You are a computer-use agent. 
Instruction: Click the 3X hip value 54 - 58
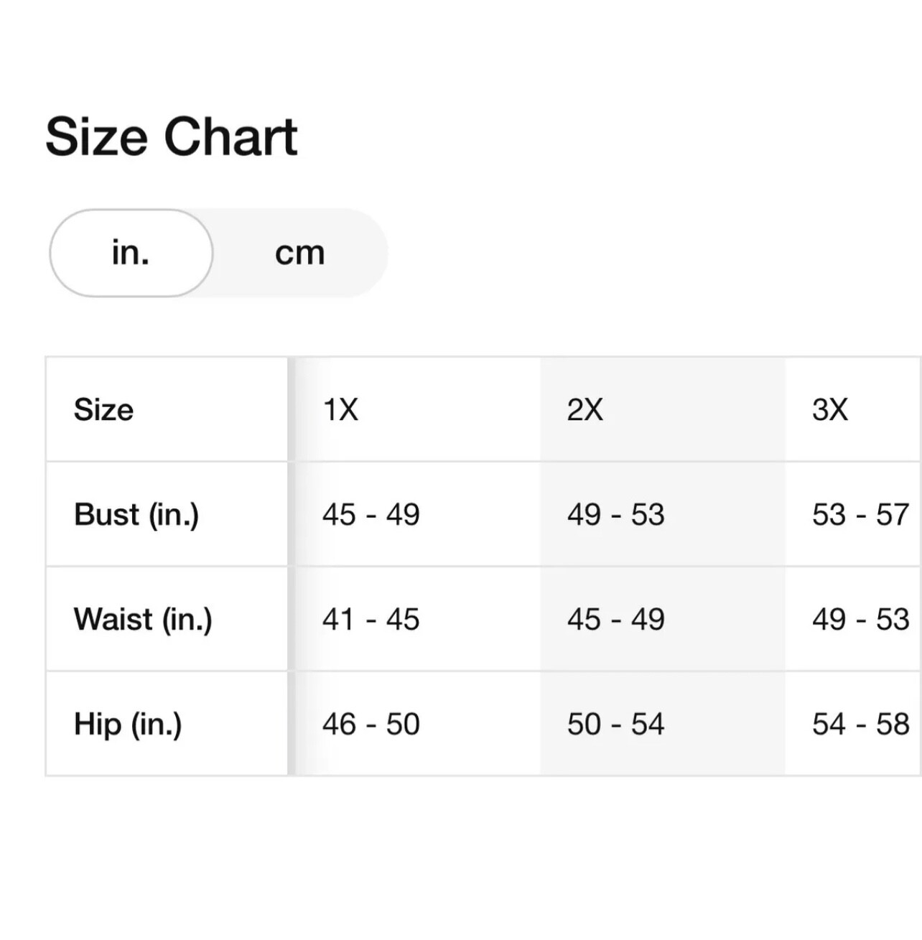(x=860, y=725)
